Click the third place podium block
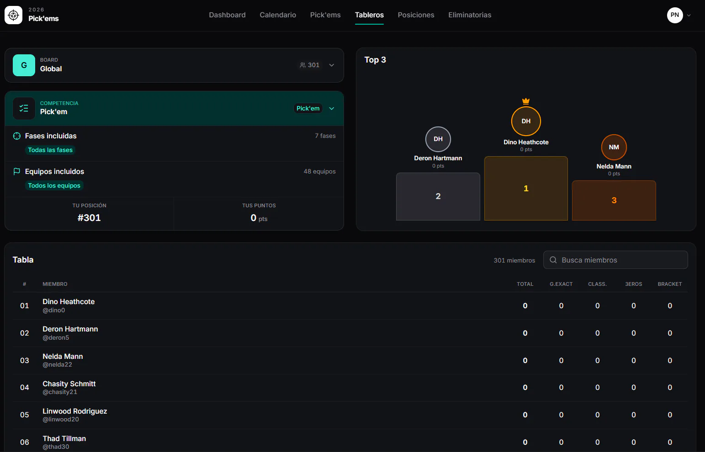Image resolution: width=705 pixels, height=452 pixels. point(614,200)
